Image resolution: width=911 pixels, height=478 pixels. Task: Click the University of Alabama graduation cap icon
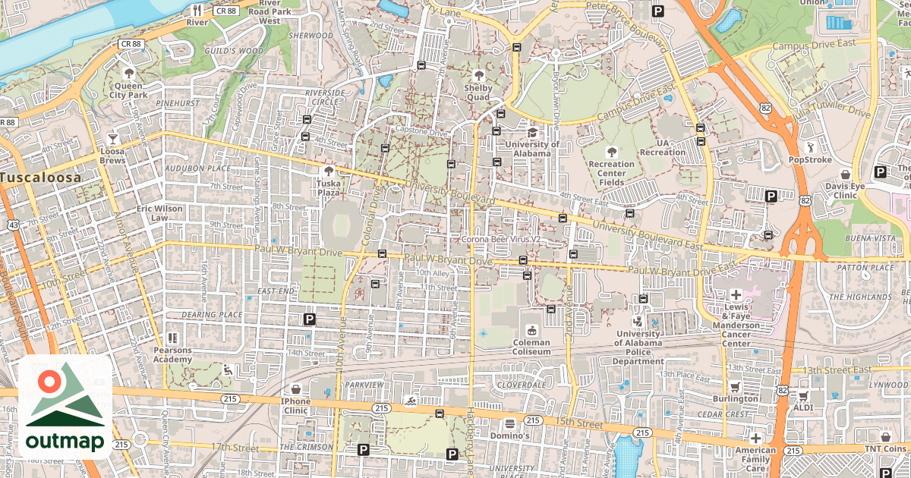click(x=532, y=132)
